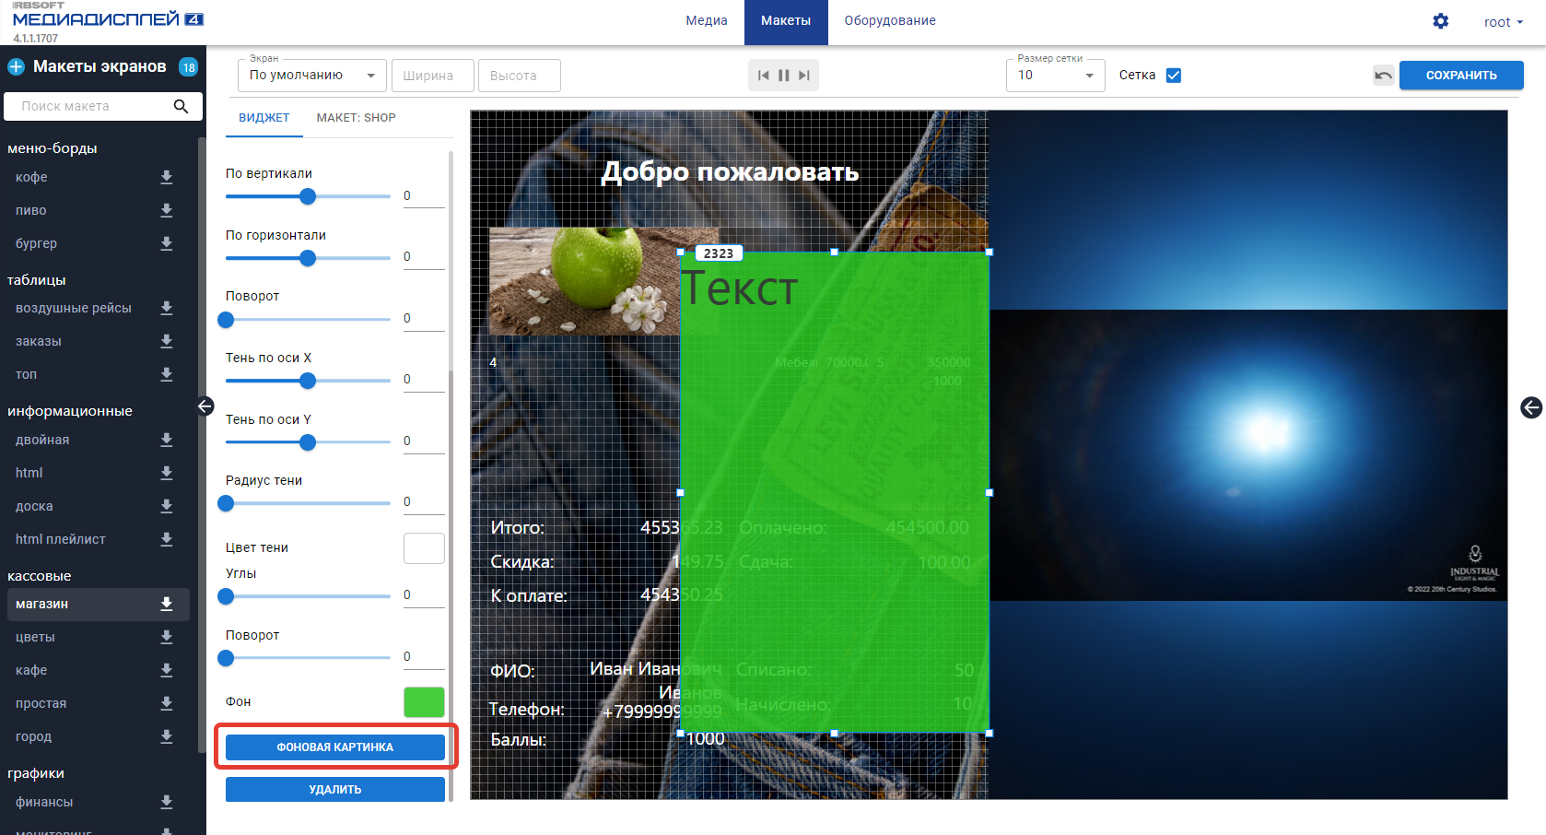Click the Радиус тени slider handle

pos(226,503)
